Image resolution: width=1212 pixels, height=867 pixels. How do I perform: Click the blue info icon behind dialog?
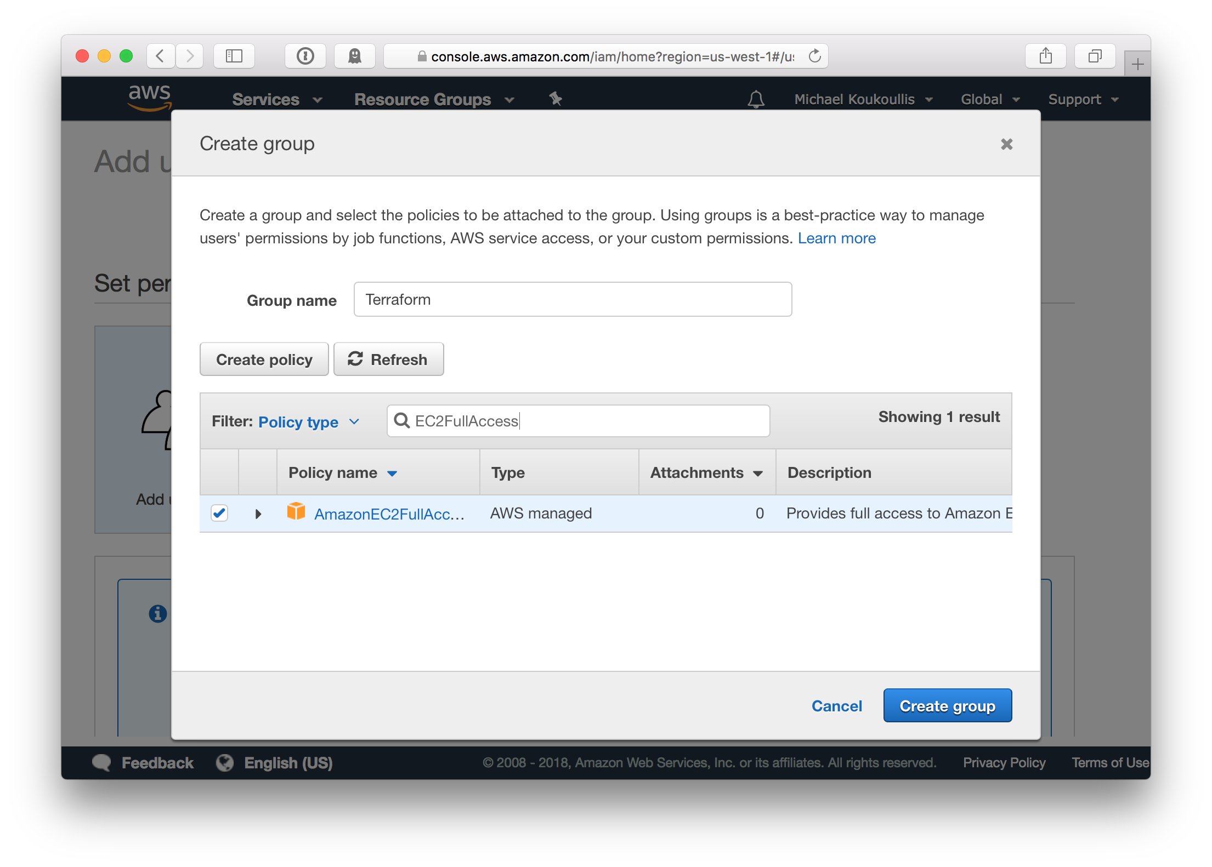click(x=158, y=613)
